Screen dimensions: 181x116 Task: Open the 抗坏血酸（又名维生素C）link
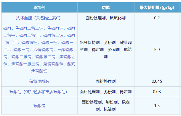(38, 18)
